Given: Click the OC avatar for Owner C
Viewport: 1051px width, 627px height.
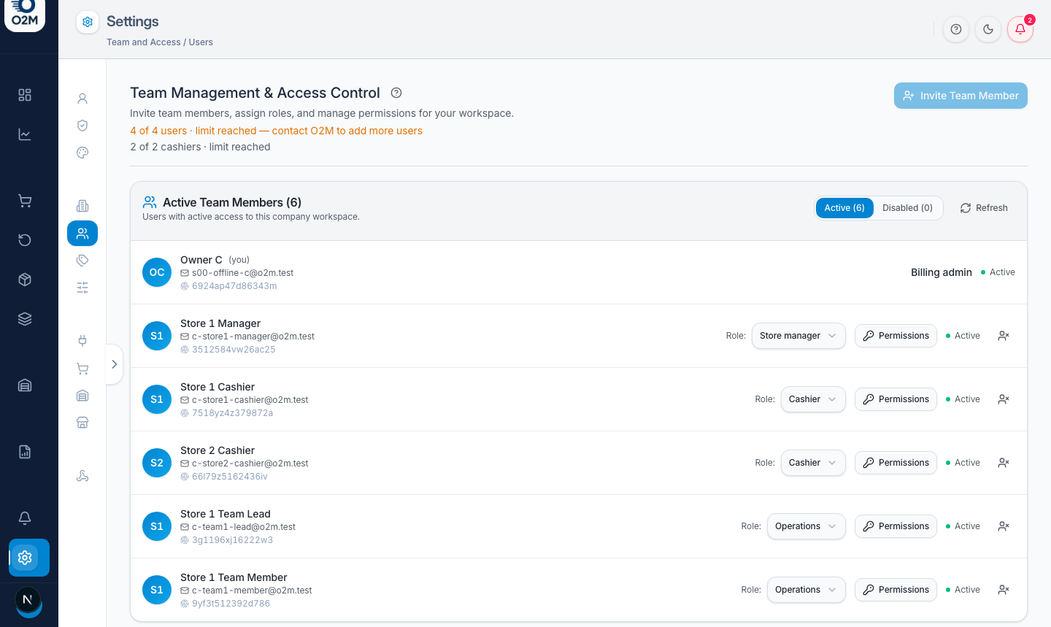Looking at the screenshot, I should click(157, 272).
